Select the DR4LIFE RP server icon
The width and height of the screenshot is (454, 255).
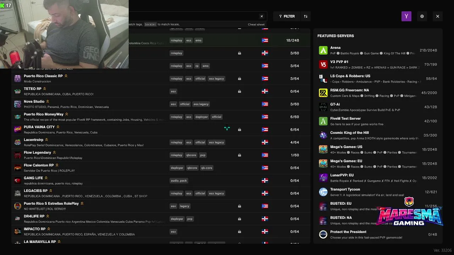click(x=17, y=219)
